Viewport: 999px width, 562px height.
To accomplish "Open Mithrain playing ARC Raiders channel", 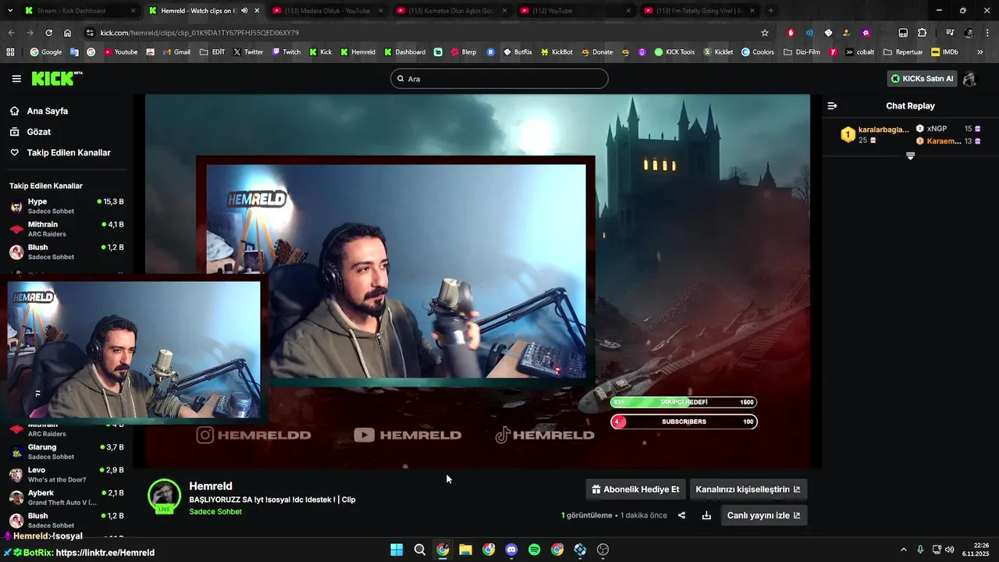I will [66, 229].
